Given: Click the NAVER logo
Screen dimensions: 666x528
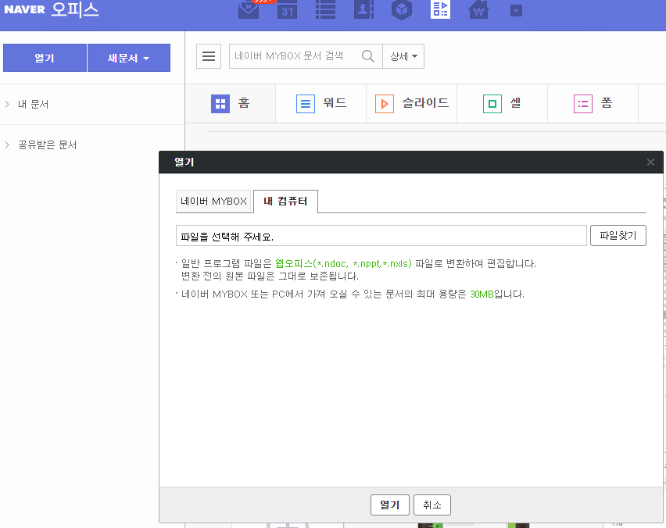Looking at the screenshot, I should pos(24,9).
